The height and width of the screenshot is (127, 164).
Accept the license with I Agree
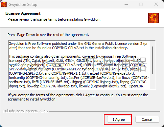tap(119, 119)
